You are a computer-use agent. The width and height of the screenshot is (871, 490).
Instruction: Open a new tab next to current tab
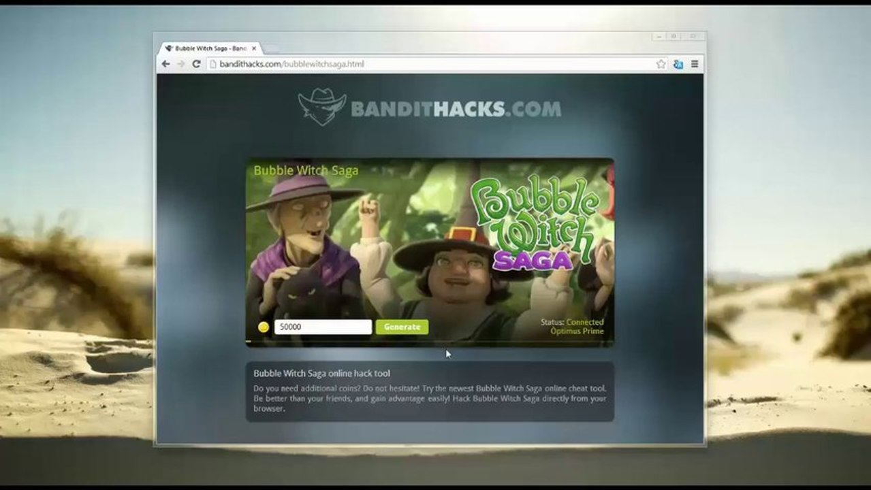click(x=271, y=49)
